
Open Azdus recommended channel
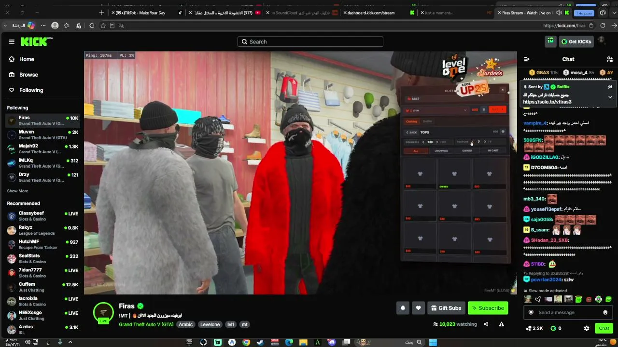click(42, 330)
